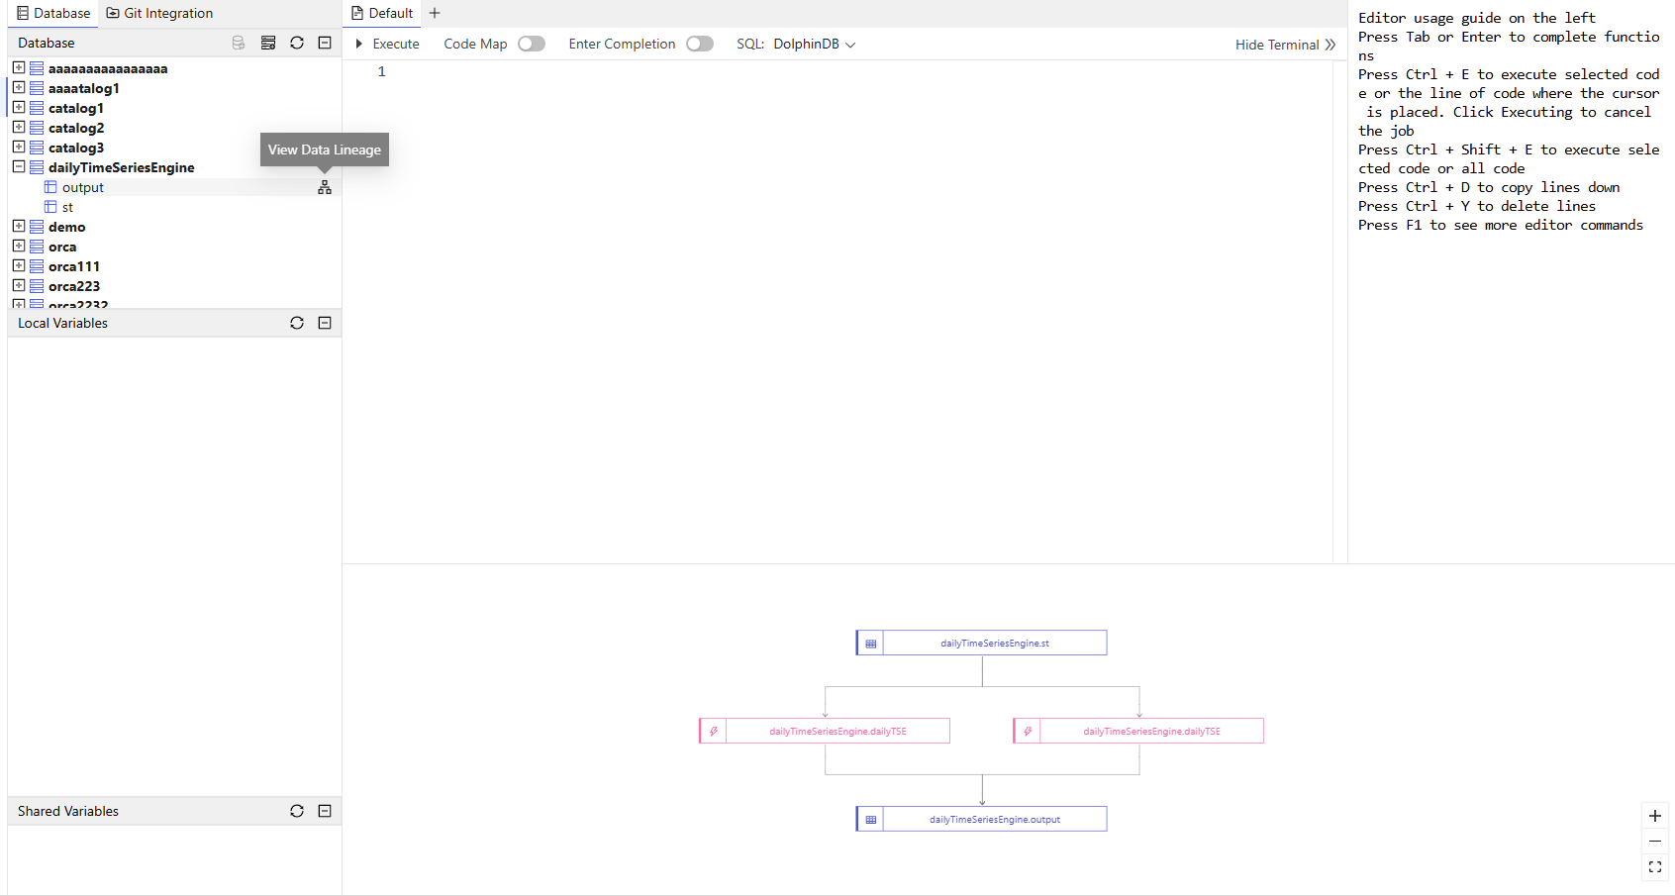Refresh the Local Variables panel

coord(297,323)
